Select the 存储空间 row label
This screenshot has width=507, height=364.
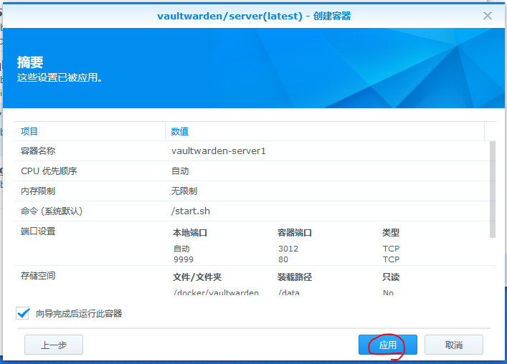(x=38, y=275)
